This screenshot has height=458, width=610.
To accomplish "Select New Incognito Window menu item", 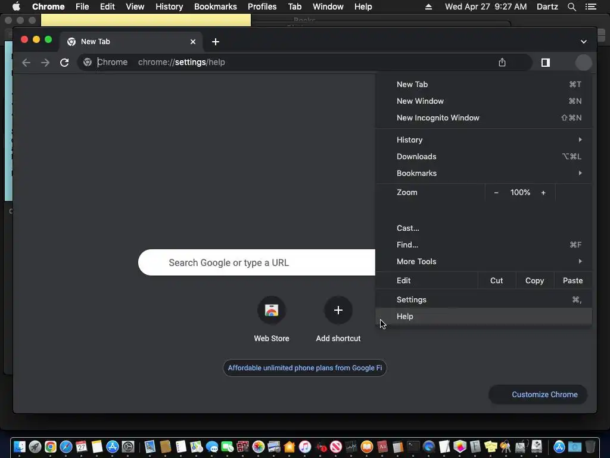I will [484, 118].
